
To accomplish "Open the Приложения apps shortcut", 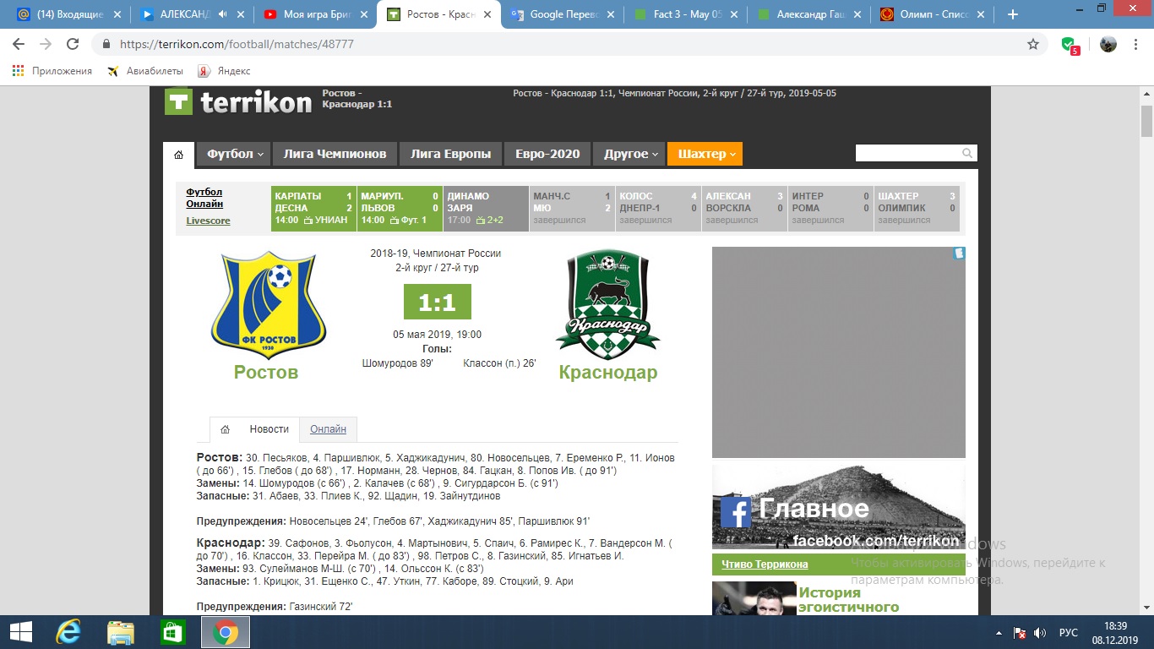I will click(x=52, y=71).
